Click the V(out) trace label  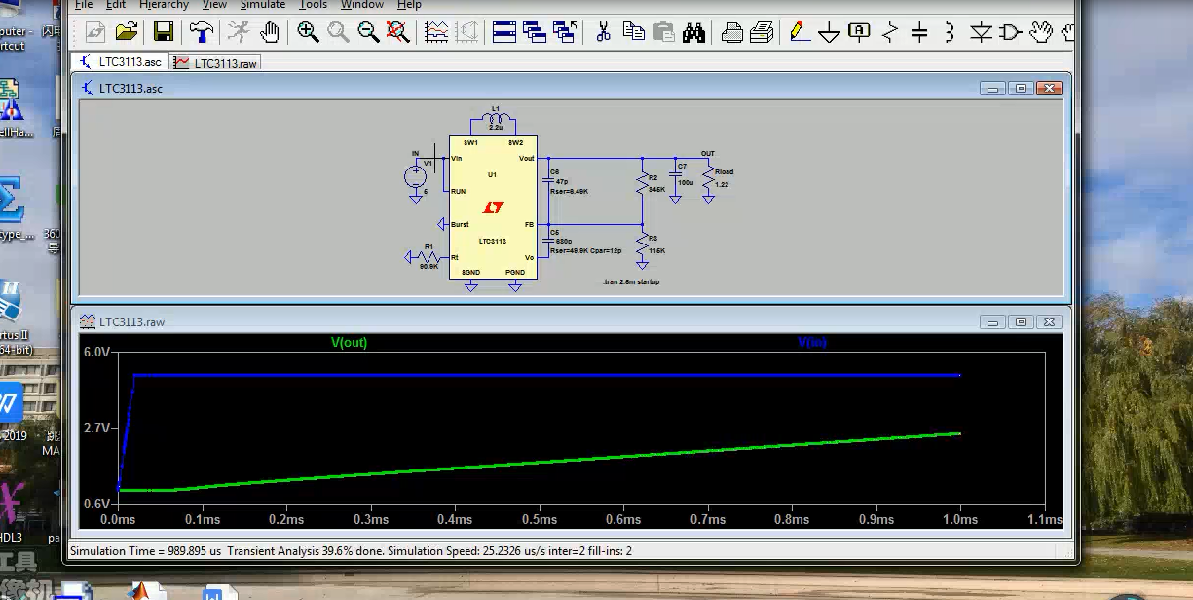click(349, 343)
